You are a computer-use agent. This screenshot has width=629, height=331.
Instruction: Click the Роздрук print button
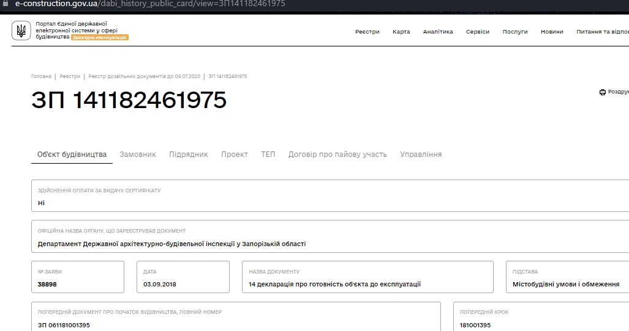614,92
